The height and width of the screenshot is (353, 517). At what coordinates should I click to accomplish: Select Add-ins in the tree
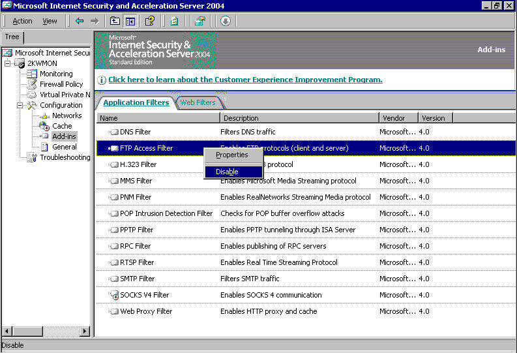click(x=65, y=136)
